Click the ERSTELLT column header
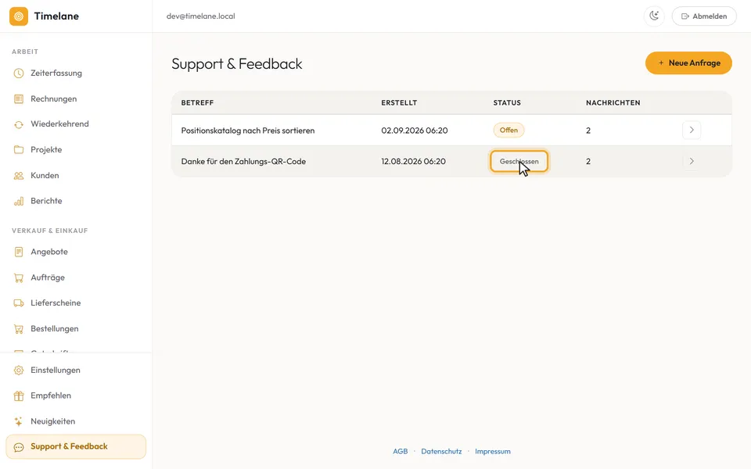 point(399,103)
